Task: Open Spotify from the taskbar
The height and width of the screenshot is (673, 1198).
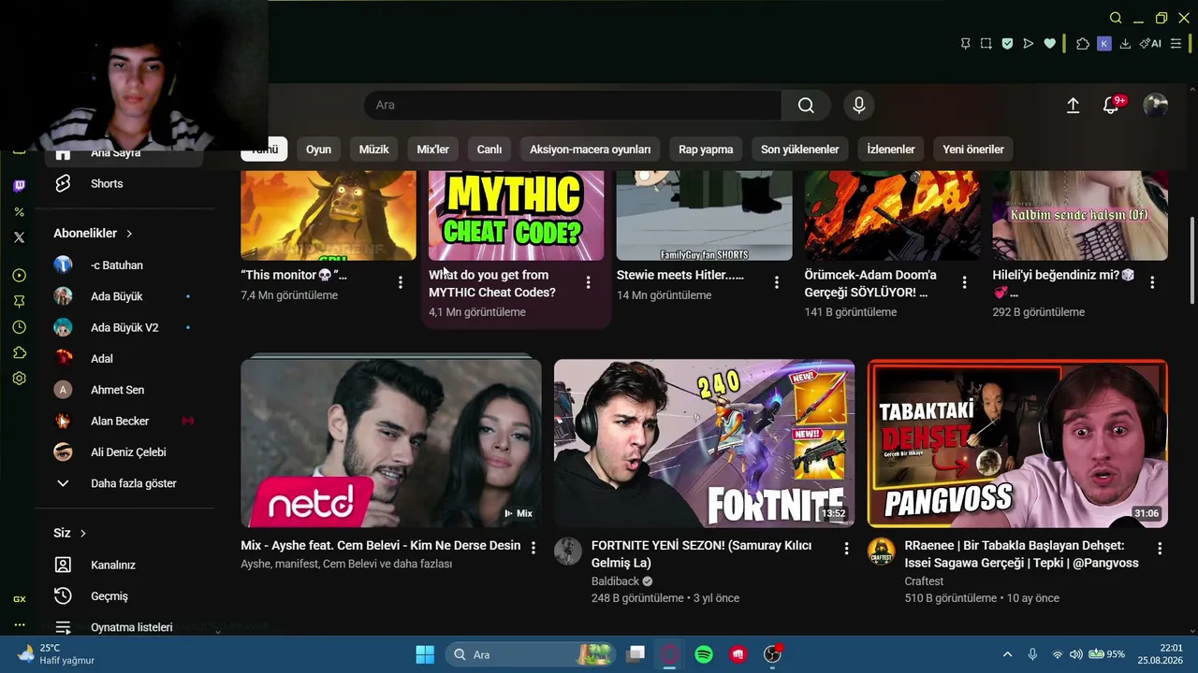Action: click(x=704, y=654)
